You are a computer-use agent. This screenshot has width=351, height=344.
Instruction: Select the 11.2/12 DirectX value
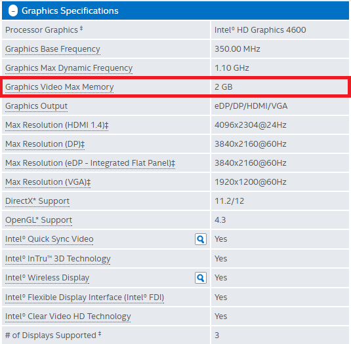[x=229, y=201]
